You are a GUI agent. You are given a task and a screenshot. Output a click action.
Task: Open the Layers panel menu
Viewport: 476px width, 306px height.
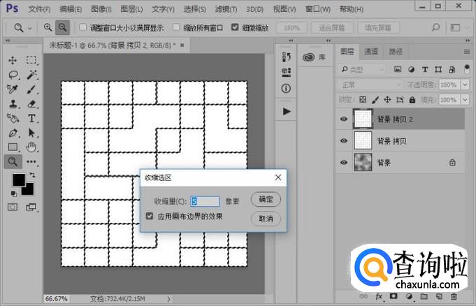467,52
